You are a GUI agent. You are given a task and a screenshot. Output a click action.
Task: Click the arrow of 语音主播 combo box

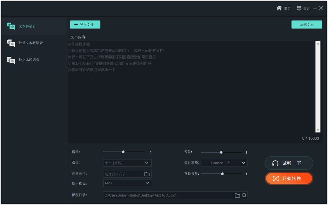[x=243, y=163]
